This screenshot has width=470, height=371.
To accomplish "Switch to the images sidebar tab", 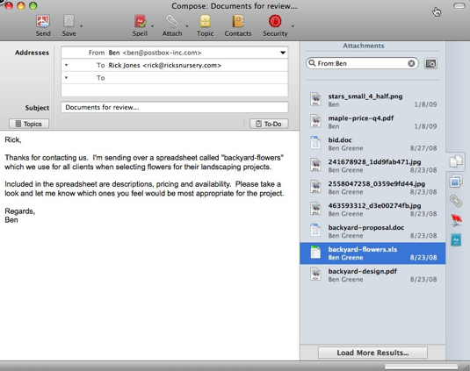I will 456,182.
